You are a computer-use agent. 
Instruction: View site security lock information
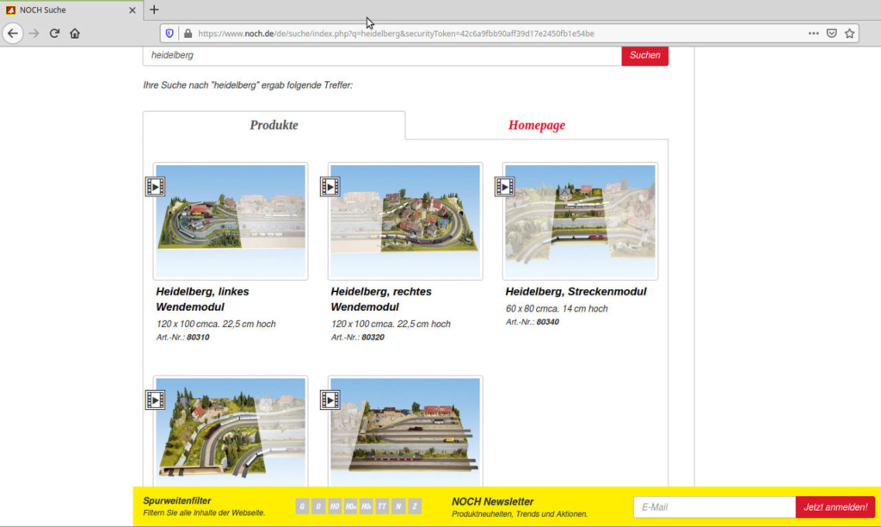[x=188, y=34]
